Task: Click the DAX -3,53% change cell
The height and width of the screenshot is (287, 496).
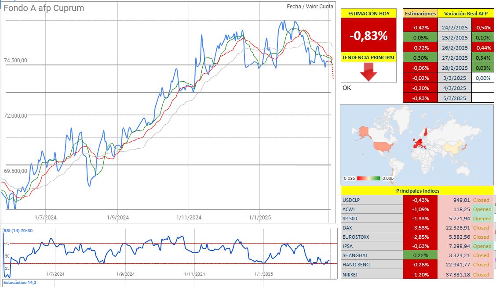Action: click(420, 228)
